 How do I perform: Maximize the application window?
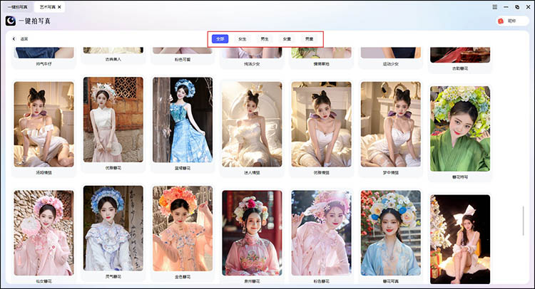[x=516, y=6]
